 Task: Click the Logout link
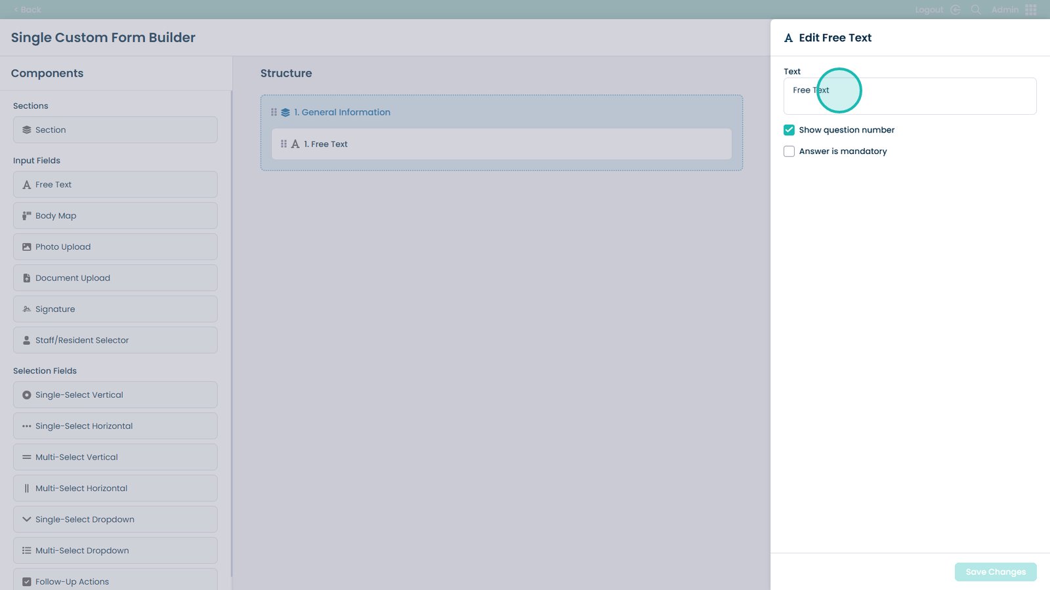coord(929,10)
